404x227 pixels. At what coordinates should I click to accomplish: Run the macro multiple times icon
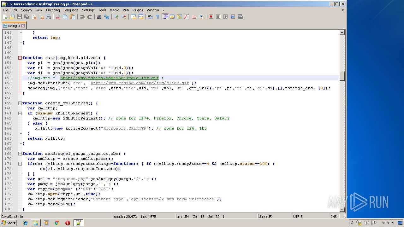click(233, 17)
